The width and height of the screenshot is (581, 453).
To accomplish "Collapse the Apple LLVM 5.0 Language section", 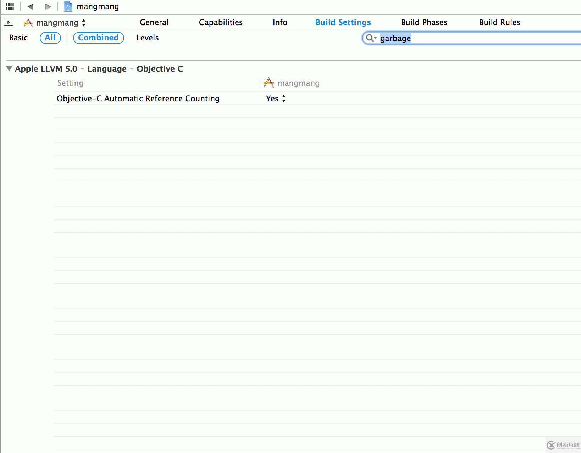I will 9,68.
